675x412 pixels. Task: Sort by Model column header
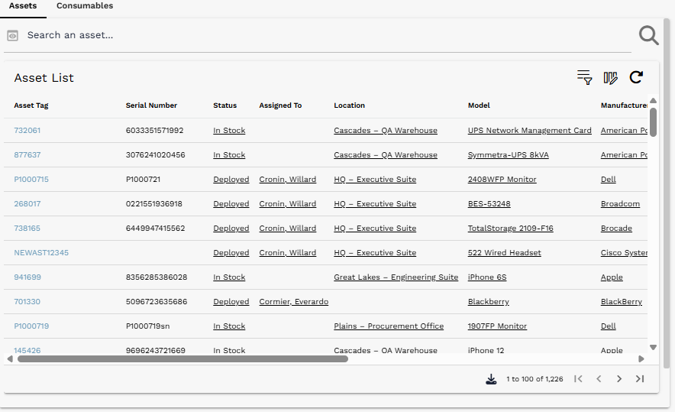click(x=479, y=105)
